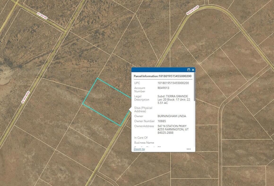Open the three-dot popup actions menu

pos(188,149)
